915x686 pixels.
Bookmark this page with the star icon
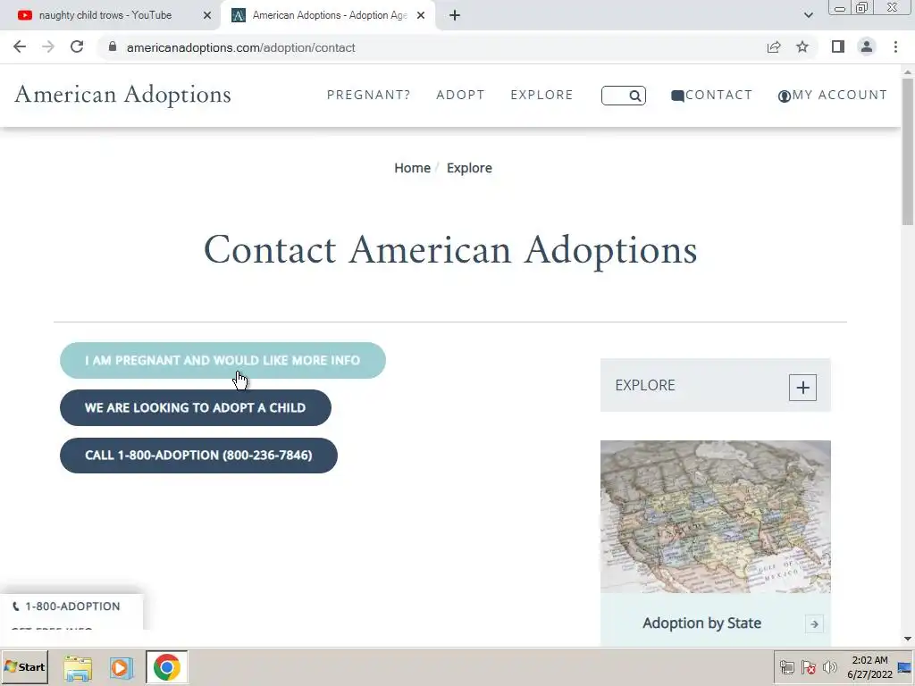[x=802, y=47]
